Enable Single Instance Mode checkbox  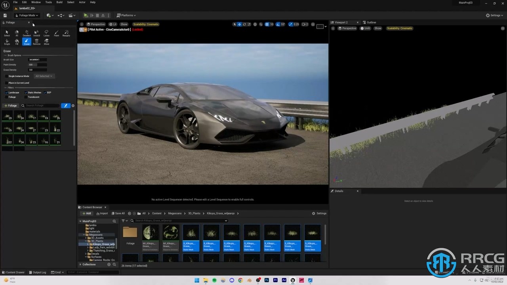coord(6,76)
